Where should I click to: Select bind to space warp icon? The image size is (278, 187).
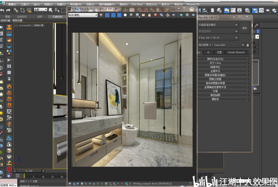tap(29, 10)
